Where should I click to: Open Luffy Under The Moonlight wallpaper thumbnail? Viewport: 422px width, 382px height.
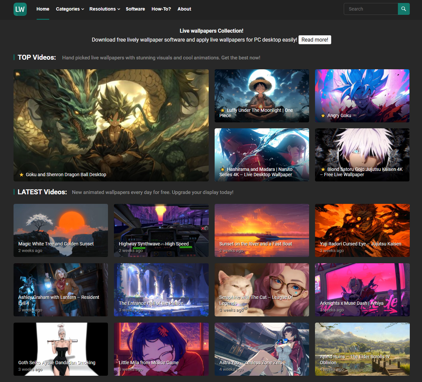coord(262,96)
